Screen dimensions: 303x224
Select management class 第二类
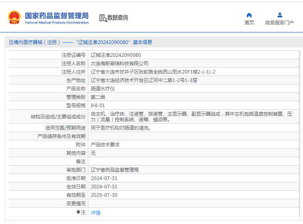pos(98,97)
